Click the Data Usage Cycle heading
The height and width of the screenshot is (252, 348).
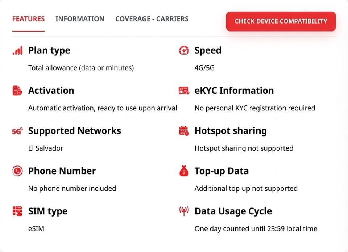233,211
